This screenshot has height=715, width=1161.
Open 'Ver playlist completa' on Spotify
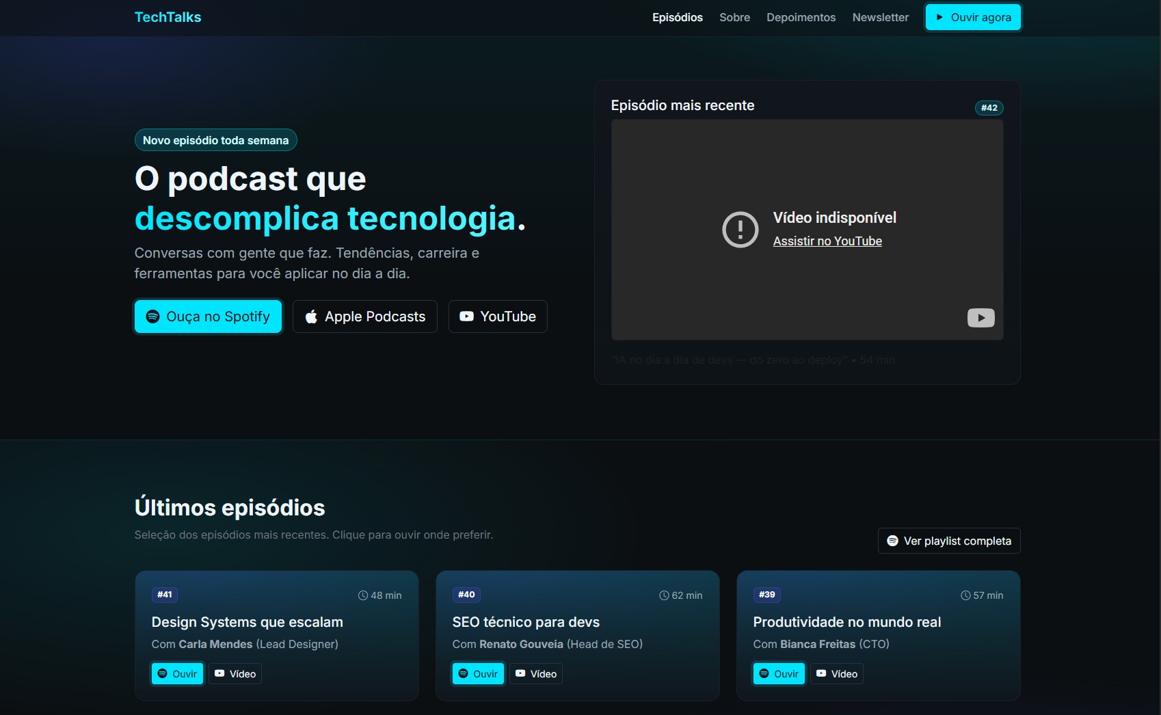pyautogui.click(x=948, y=541)
